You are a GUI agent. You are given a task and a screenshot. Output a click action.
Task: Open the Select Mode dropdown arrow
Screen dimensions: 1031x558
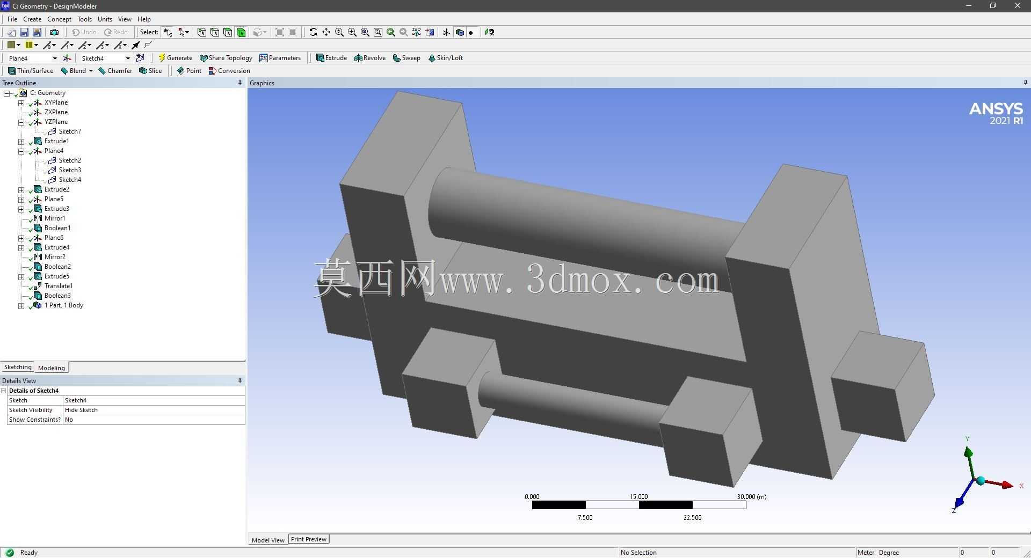point(187,32)
